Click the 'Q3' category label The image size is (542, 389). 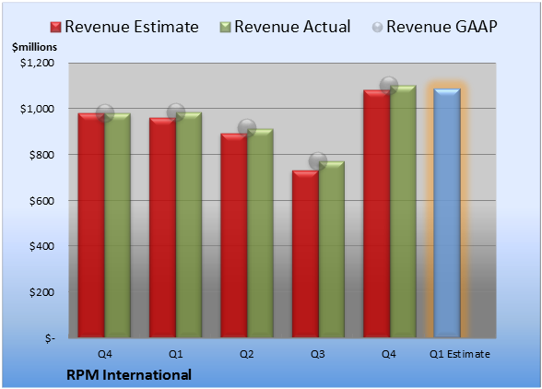click(x=318, y=354)
